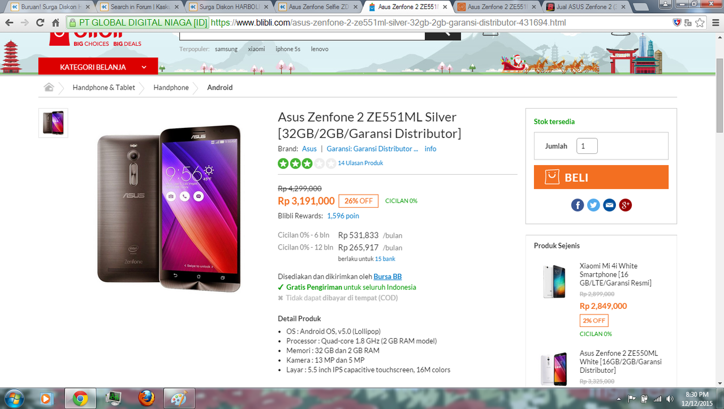
Task: Switch to the 'Buruan! Surga Diskon' tab
Action: click(x=50, y=7)
